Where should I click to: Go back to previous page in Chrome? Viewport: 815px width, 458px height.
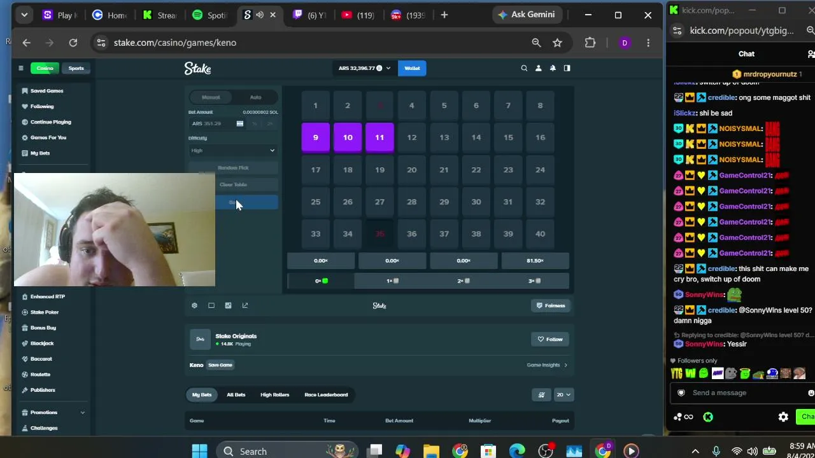tap(26, 43)
